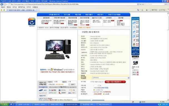The image size is (169, 106).
Task: Click the order quantity stepper arrows
Action: point(99,85)
